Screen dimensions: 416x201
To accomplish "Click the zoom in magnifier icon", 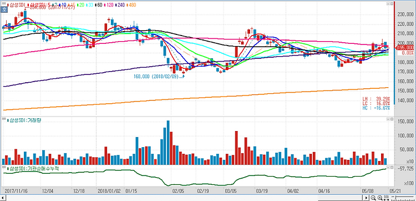I will [x=380, y=198].
